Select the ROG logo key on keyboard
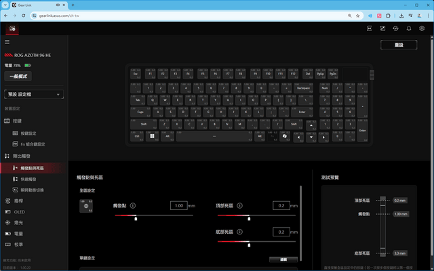 (x=285, y=136)
